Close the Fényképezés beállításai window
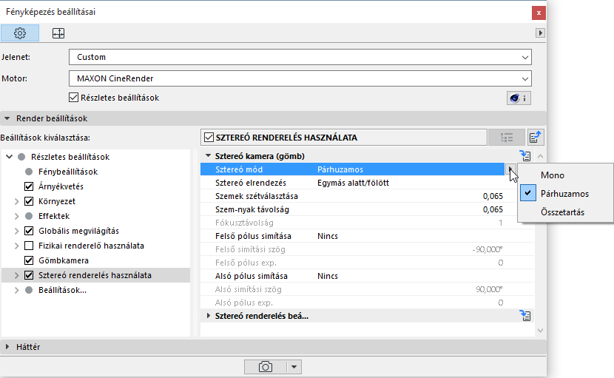The height and width of the screenshot is (378, 614). click(x=539, y=13)
